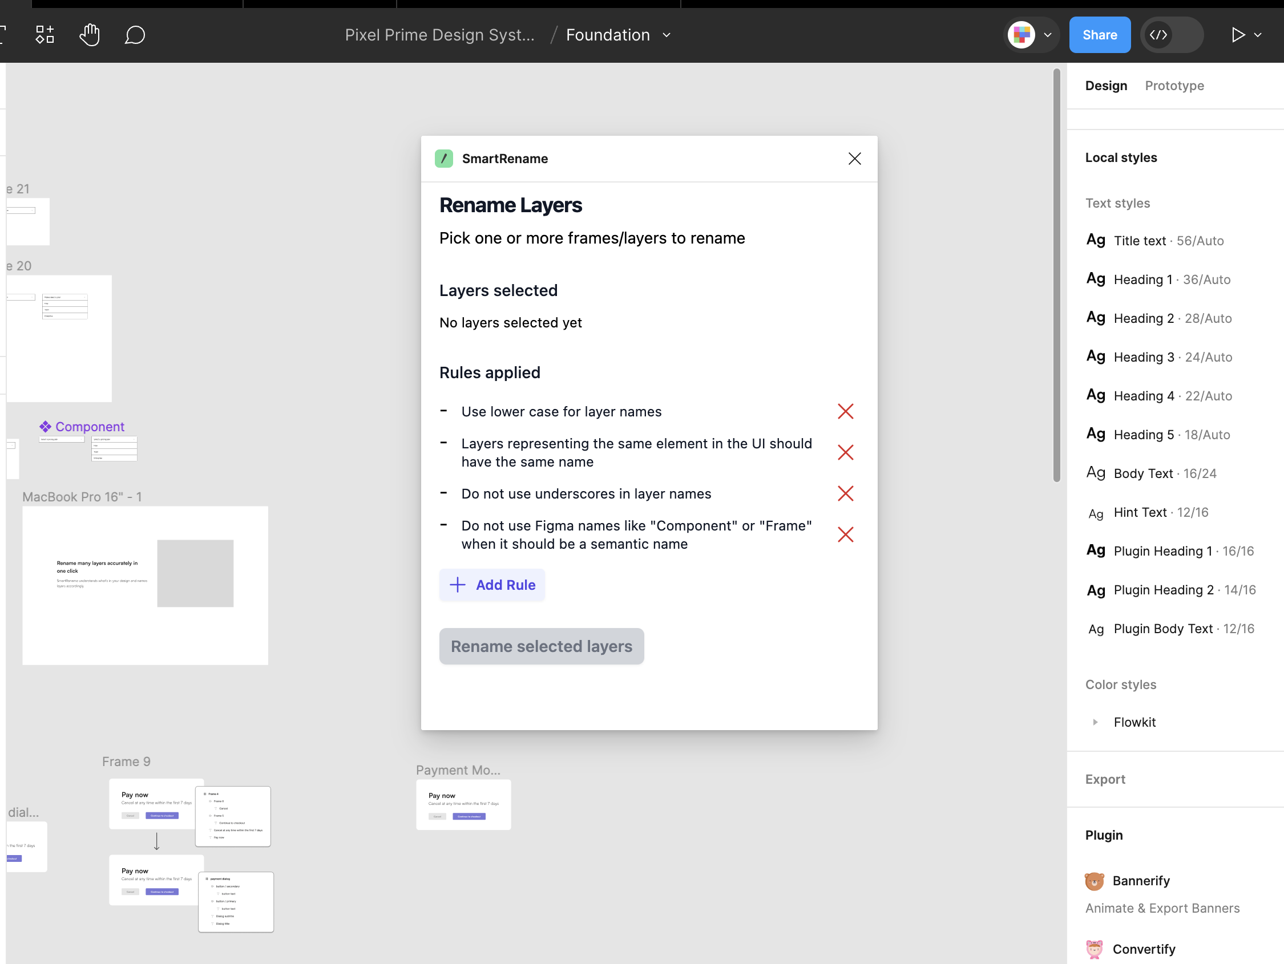Open the Resources components icon
1284x964 pixels.
tap(45, 35)
